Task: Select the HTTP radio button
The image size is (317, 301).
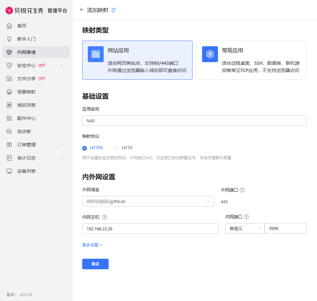Action: tap(116, 148)
